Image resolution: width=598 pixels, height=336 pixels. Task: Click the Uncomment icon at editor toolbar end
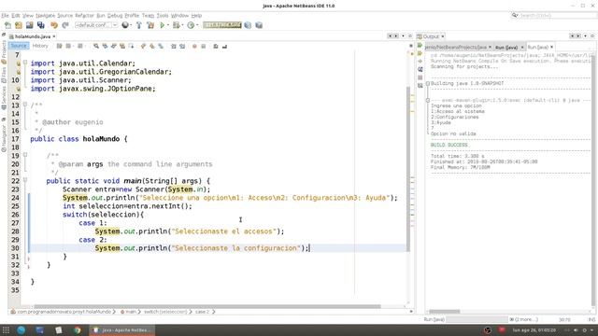(224, 46)
